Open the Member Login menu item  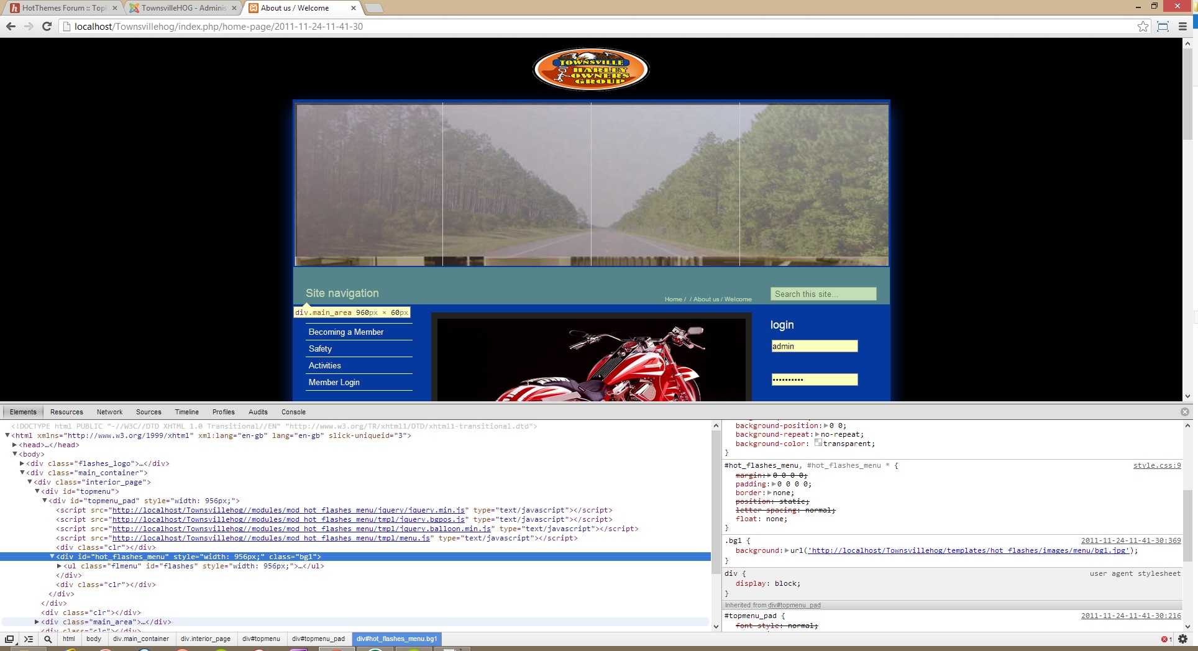coord(334,382)
